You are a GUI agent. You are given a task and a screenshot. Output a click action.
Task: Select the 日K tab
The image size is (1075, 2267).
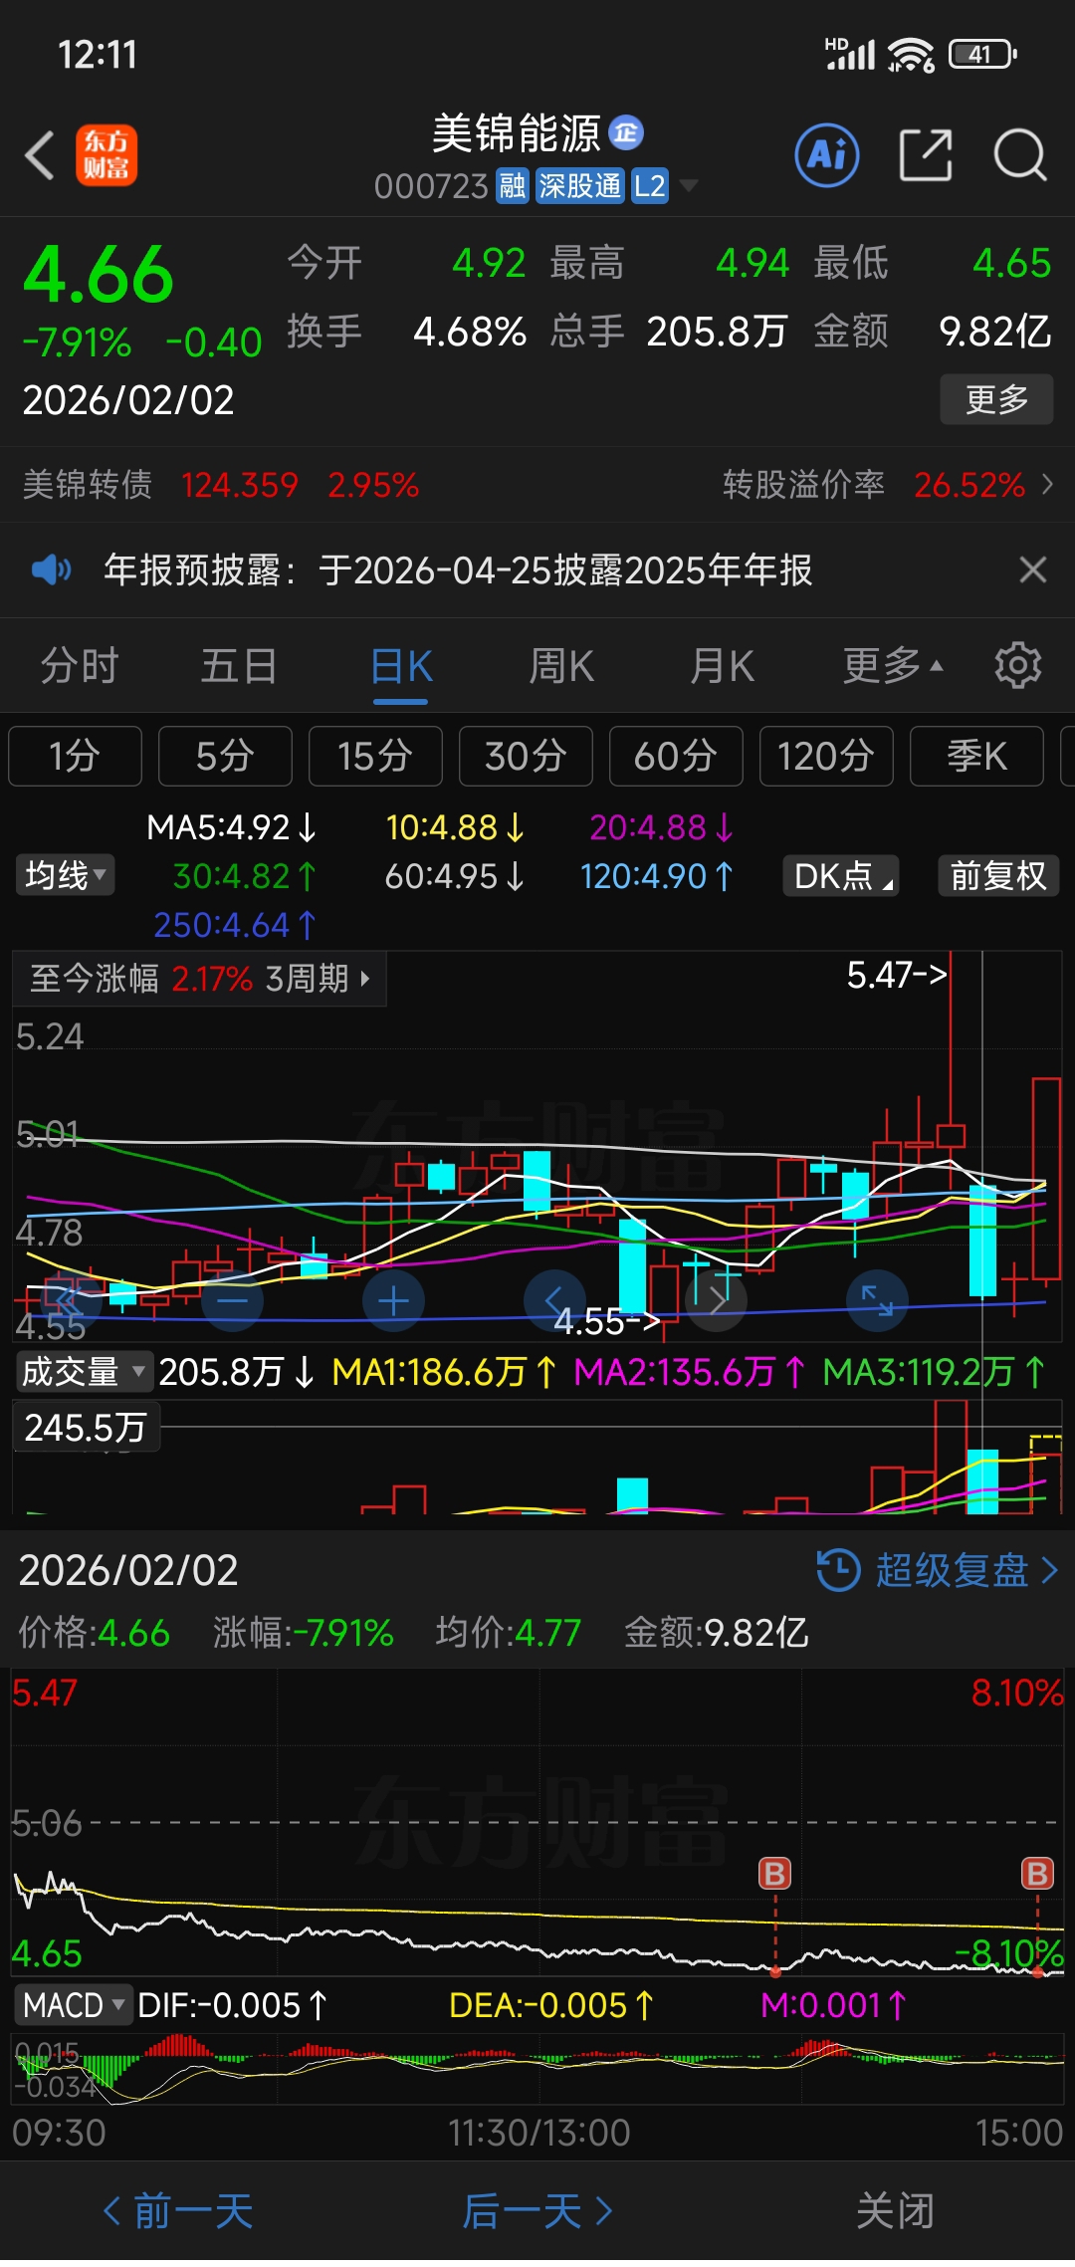[401, 667]
